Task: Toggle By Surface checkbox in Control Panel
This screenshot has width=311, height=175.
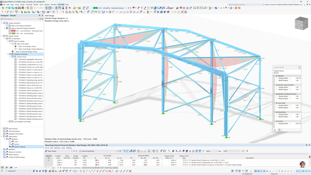Action: (274, 121)
